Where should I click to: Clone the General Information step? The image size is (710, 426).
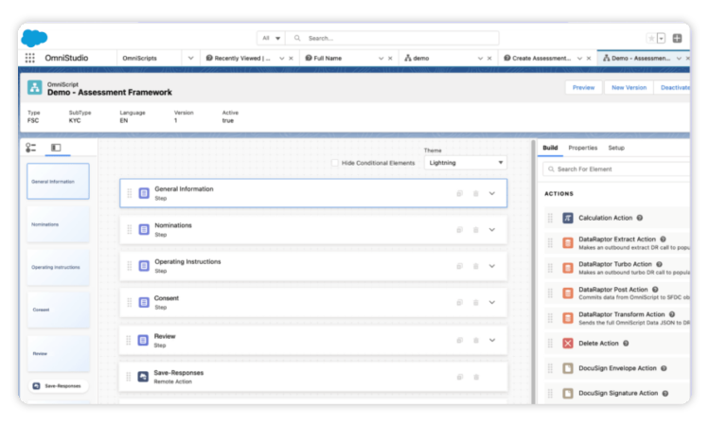[x=459, y=193]
